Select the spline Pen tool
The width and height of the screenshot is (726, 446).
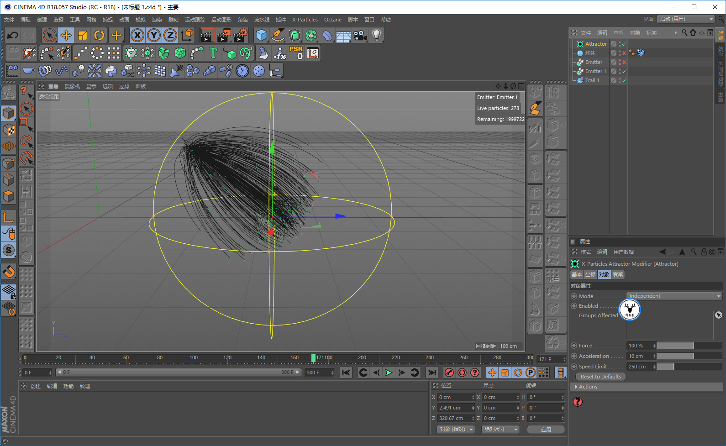point(278,35)
